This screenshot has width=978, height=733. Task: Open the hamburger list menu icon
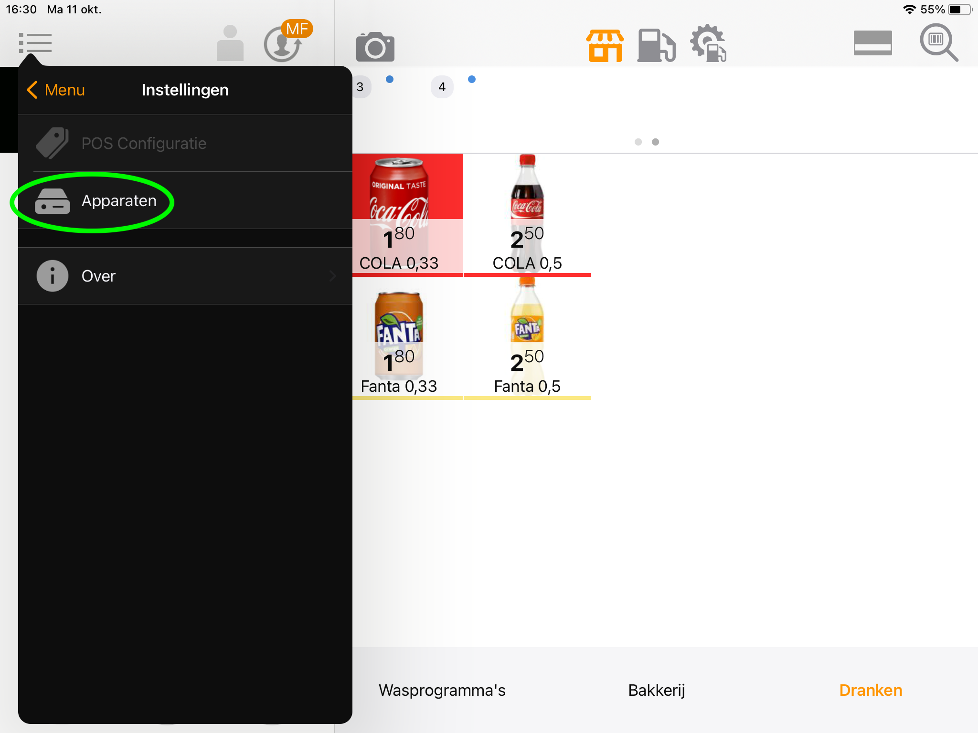pyautogui.click(x=35, y=43)
